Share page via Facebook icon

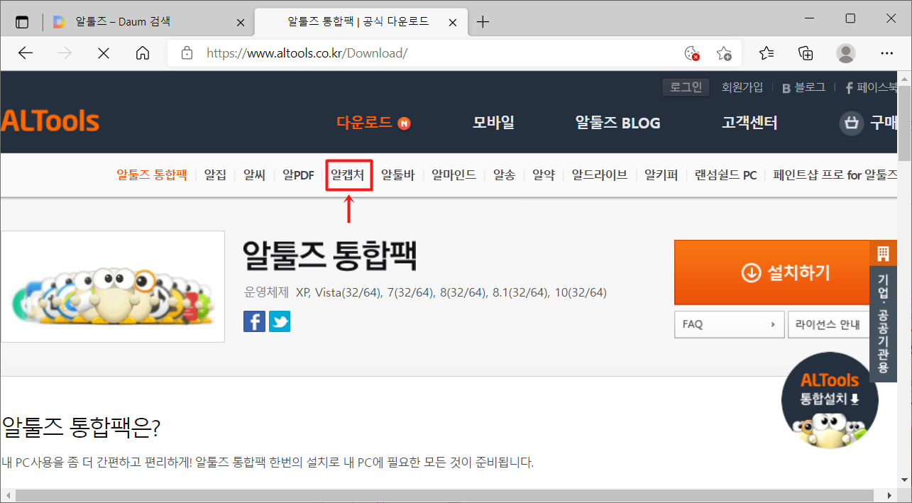[x=254, y=321]
